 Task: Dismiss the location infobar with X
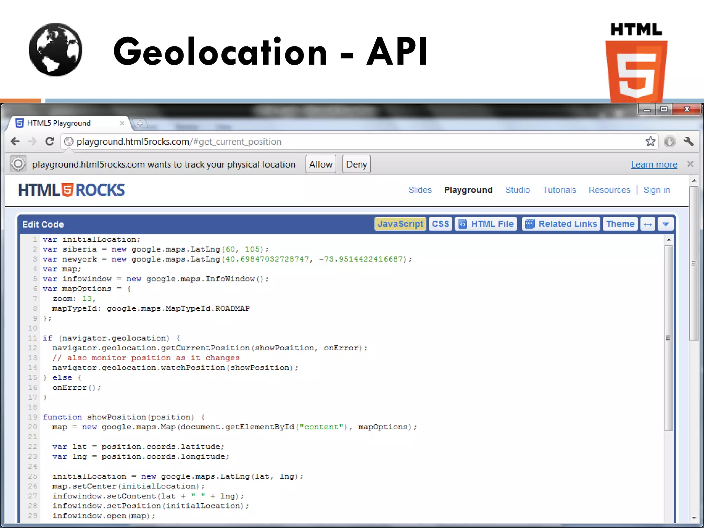pyautogui.click(x=690, y=164)
